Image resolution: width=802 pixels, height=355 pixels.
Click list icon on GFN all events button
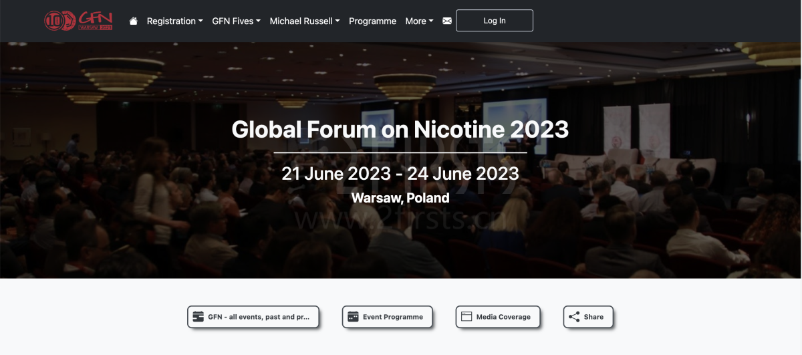coord(198,317)
